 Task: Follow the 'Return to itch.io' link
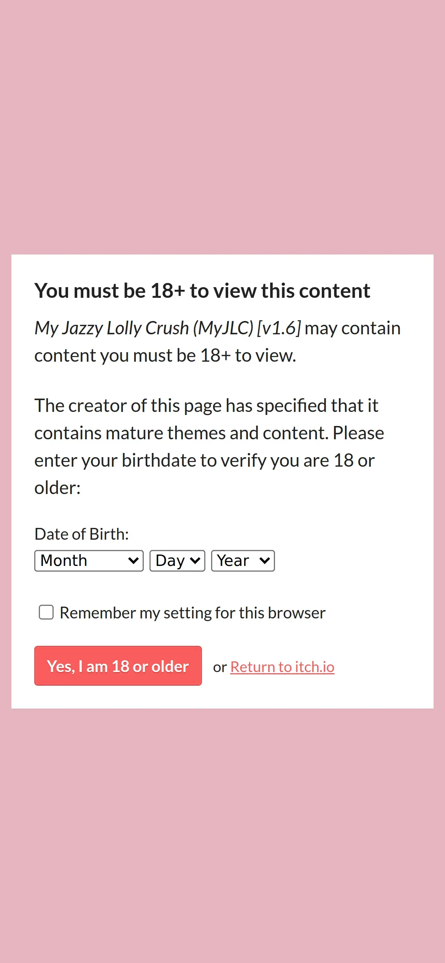point(282,667)
